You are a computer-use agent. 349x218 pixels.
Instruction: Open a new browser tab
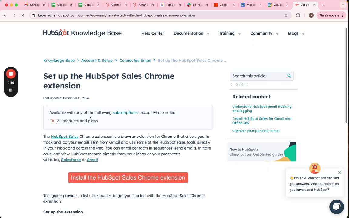(x=323, y=5)
